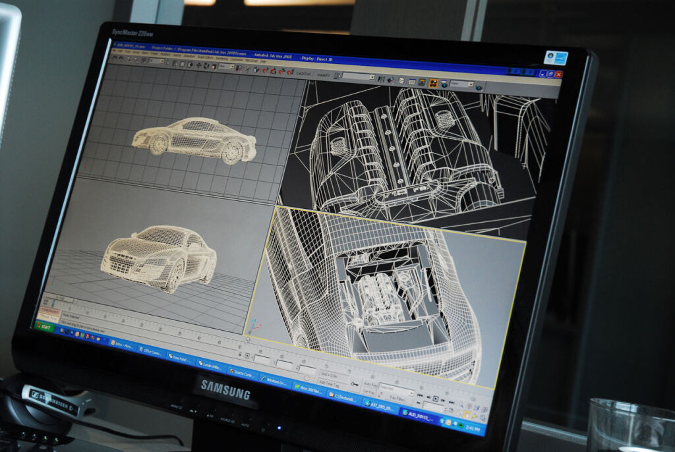Toggle Auto Key animation mode
675x452 pixels.
click(x=370, y=385)
